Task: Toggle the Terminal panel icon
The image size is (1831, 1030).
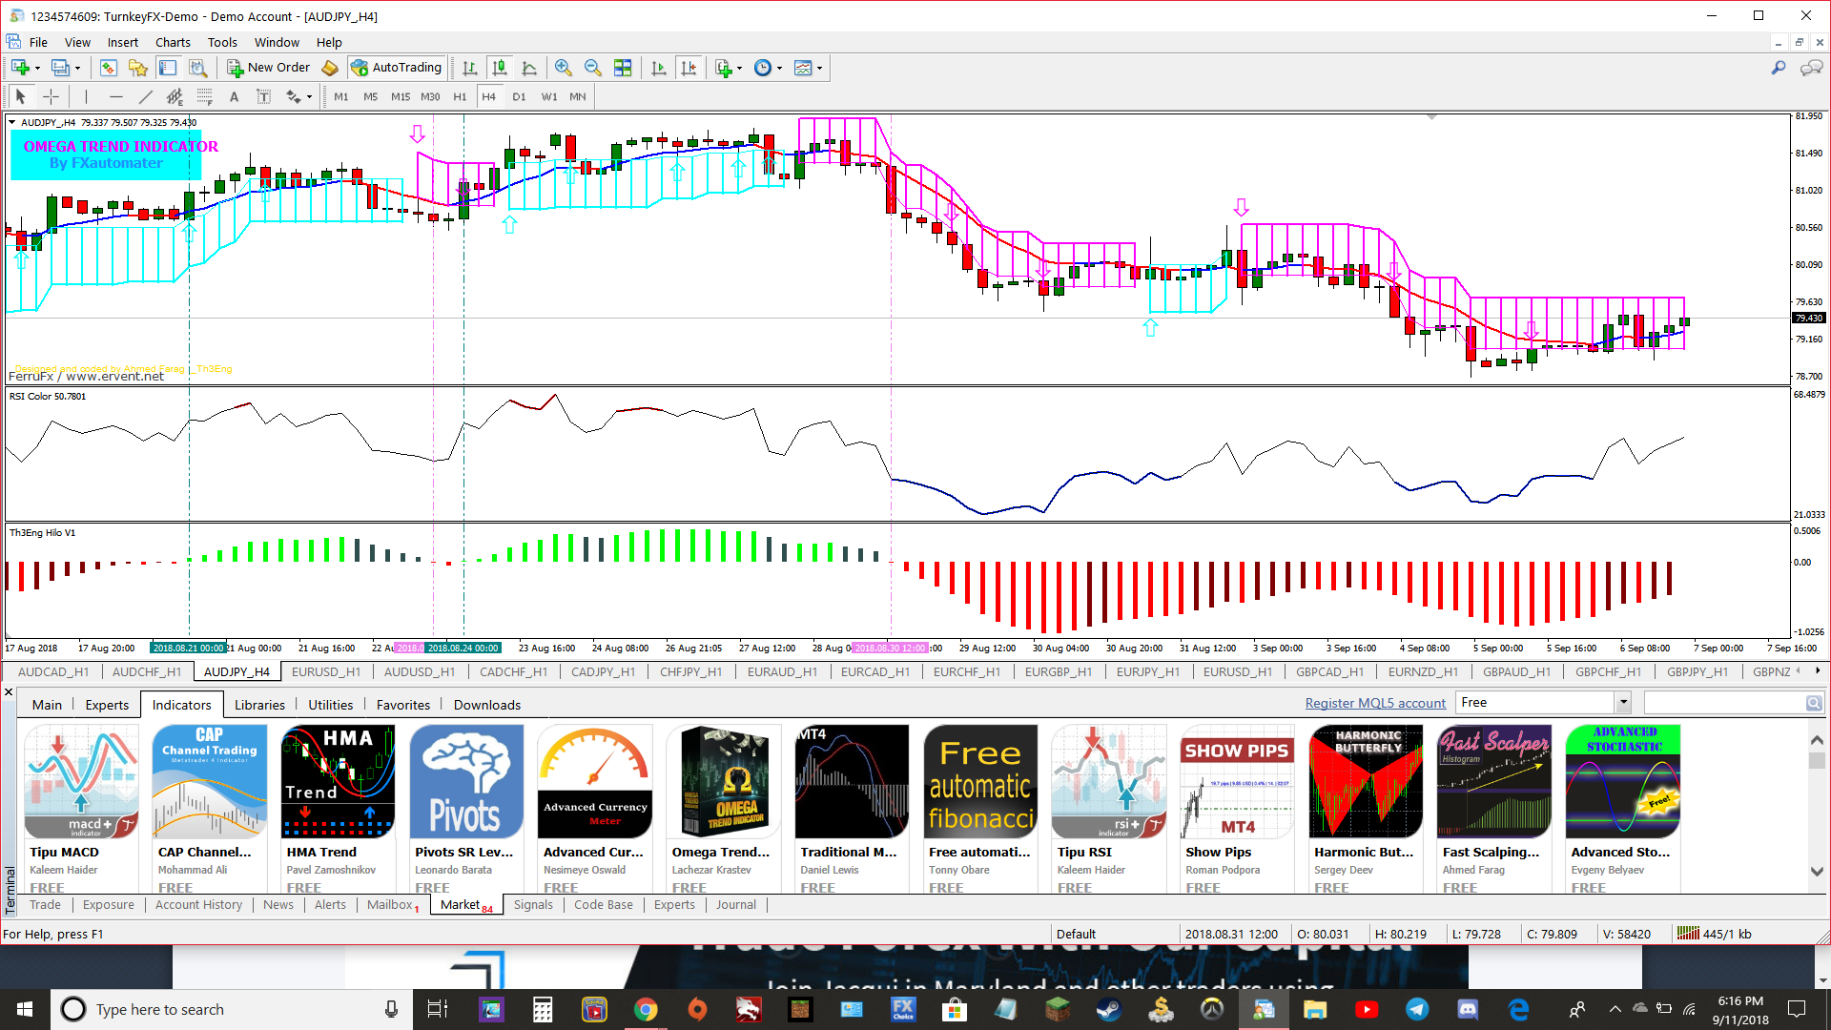Action: click(x=168, y=68)
